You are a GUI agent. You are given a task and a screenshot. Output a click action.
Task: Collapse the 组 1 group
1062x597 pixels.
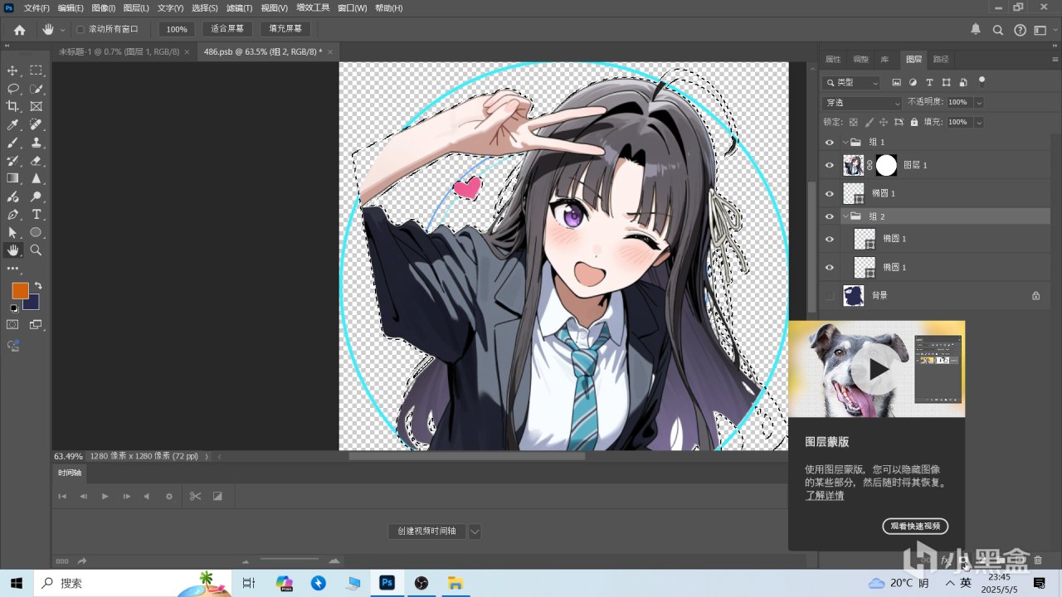point(845,142)
